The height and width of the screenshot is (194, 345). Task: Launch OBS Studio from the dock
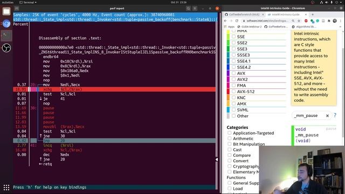[x=6, y=48]
